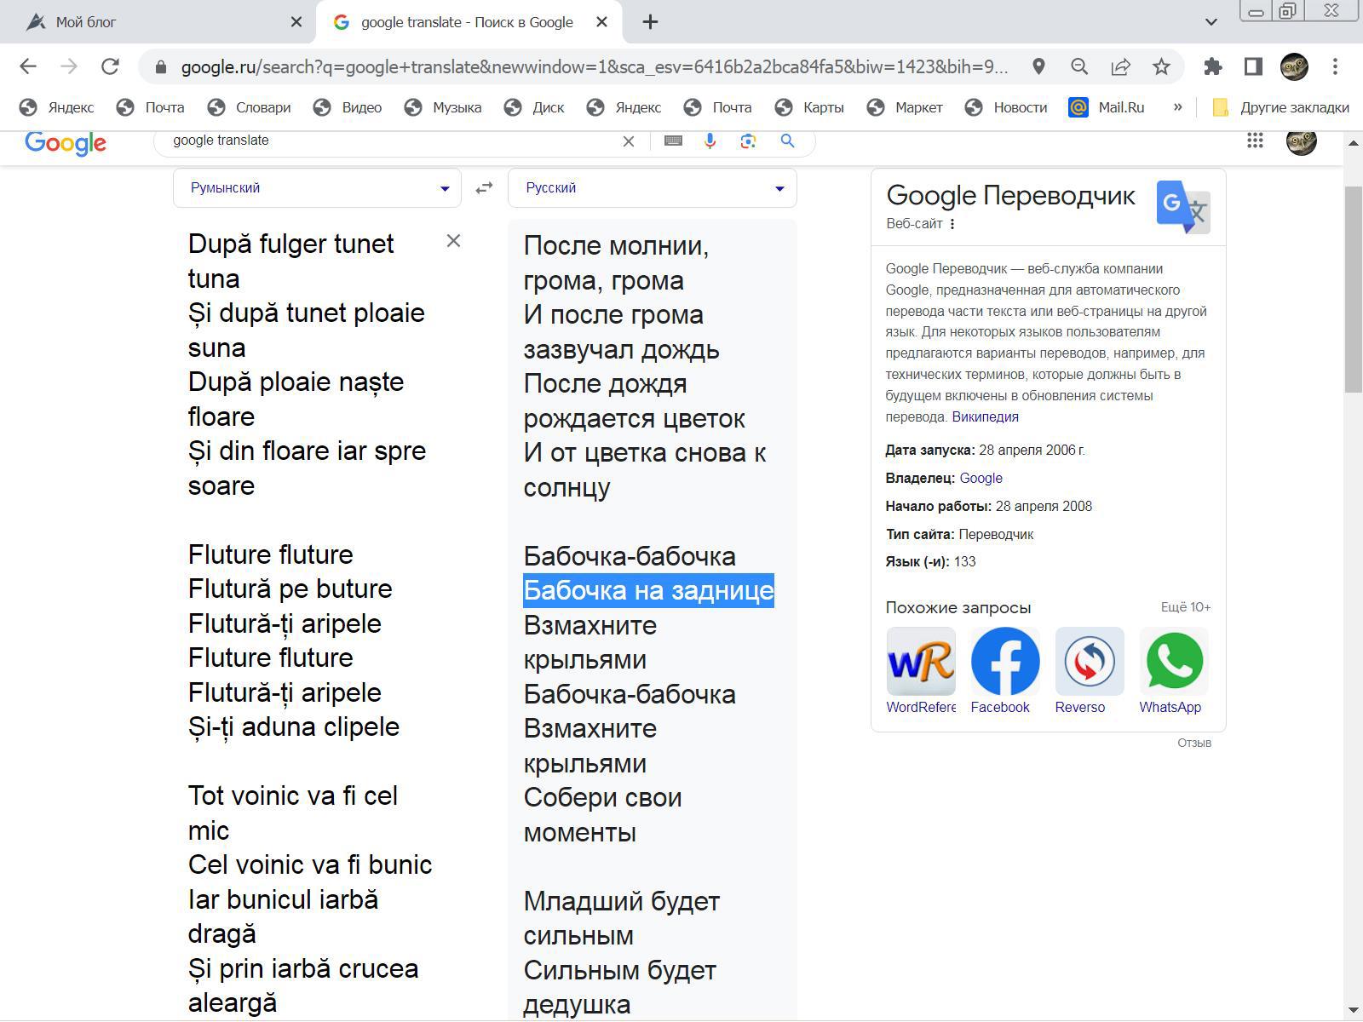Open the on-screen keyboard icon
Viewport: 1363px width, 1022px height.
pyautogui.click(x=673, y=141)
